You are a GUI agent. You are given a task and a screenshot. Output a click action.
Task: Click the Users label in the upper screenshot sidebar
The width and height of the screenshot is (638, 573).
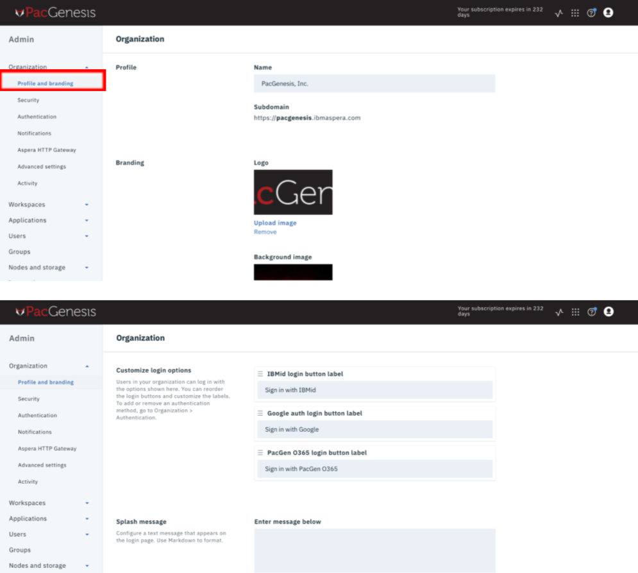[x=17, y=236]
